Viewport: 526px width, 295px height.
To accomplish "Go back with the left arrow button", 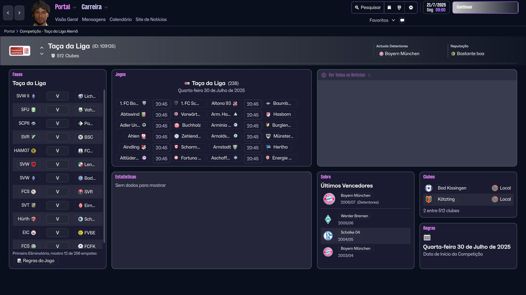I will 8,13.
